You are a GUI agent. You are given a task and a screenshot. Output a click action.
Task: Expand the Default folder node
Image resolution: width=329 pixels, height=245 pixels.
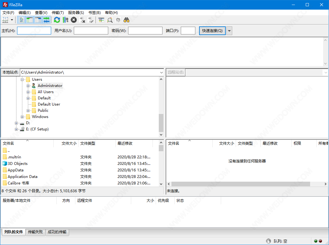click(28, 98)
